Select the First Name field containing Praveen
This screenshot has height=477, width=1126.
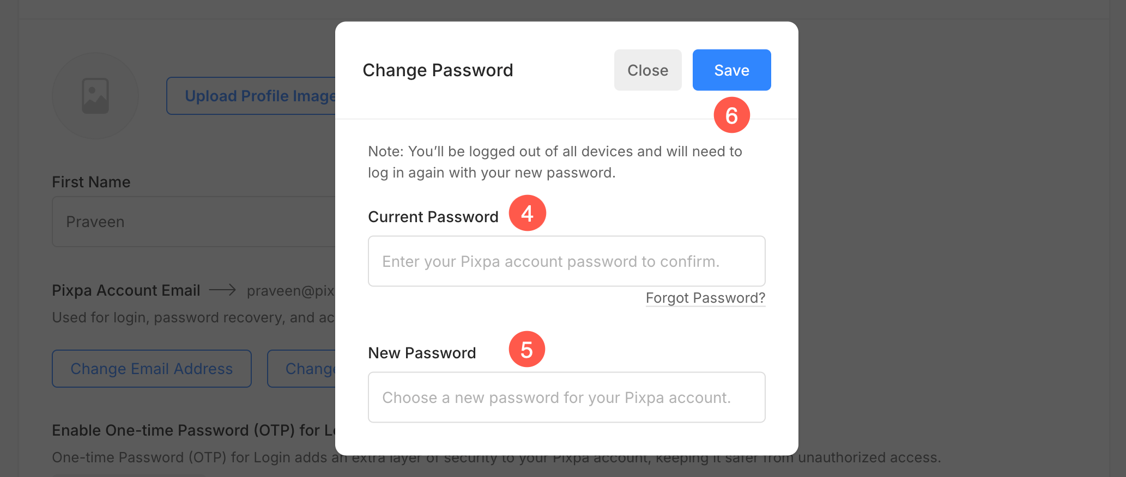(x=193, y=222)
